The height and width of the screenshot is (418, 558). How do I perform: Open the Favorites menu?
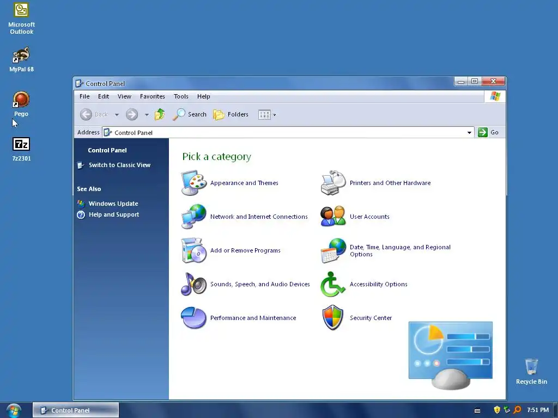[x=153, y=96]
